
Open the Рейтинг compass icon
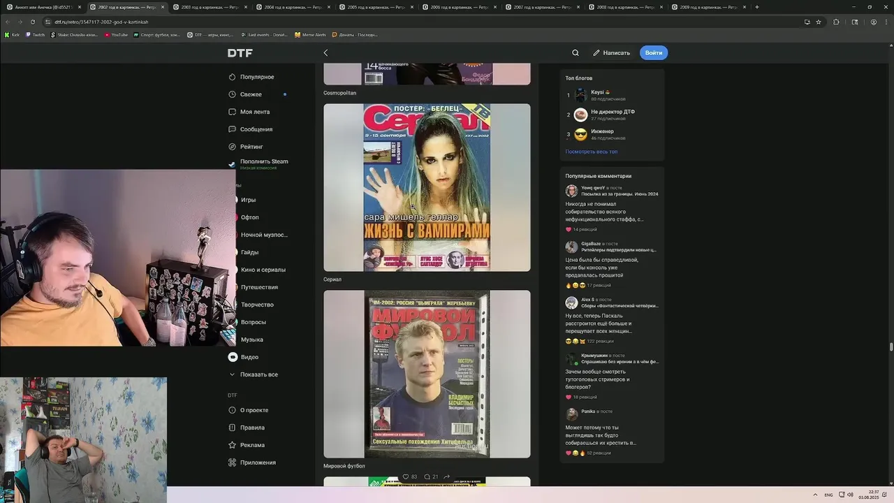click(x=233, y=147)
